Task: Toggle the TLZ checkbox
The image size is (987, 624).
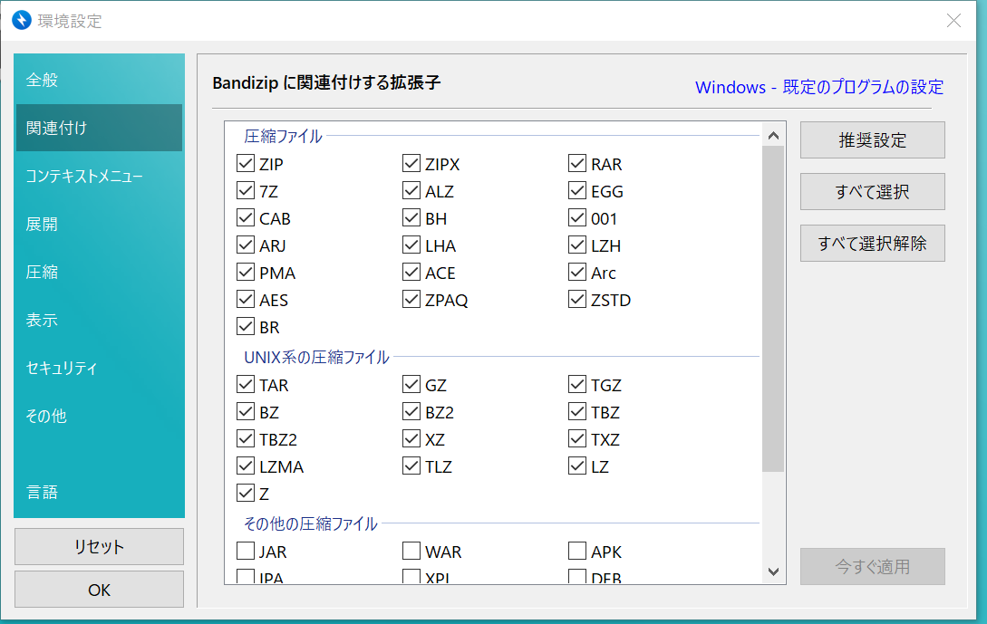Action: point(411,466)
